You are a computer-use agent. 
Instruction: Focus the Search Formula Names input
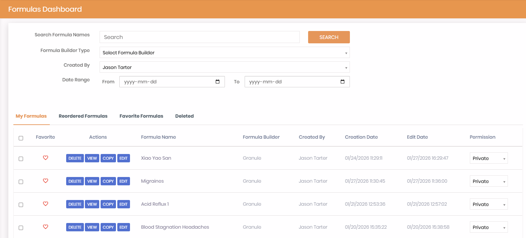[x=200, y=37]
